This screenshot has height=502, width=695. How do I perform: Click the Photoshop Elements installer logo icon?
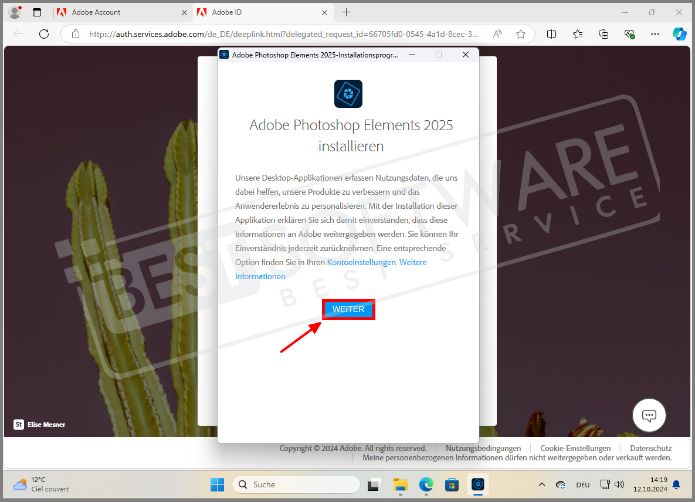[x=348, y=94]
